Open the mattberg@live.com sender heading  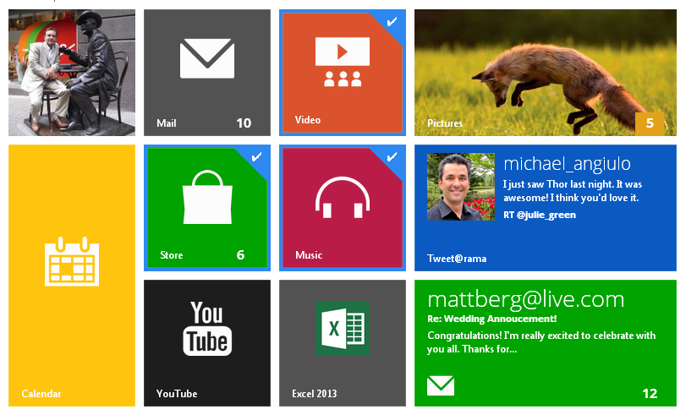coord(525,299)
